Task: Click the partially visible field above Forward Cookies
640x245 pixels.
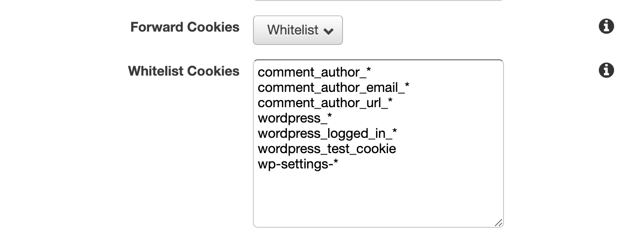Action: [x=378, y=0]
